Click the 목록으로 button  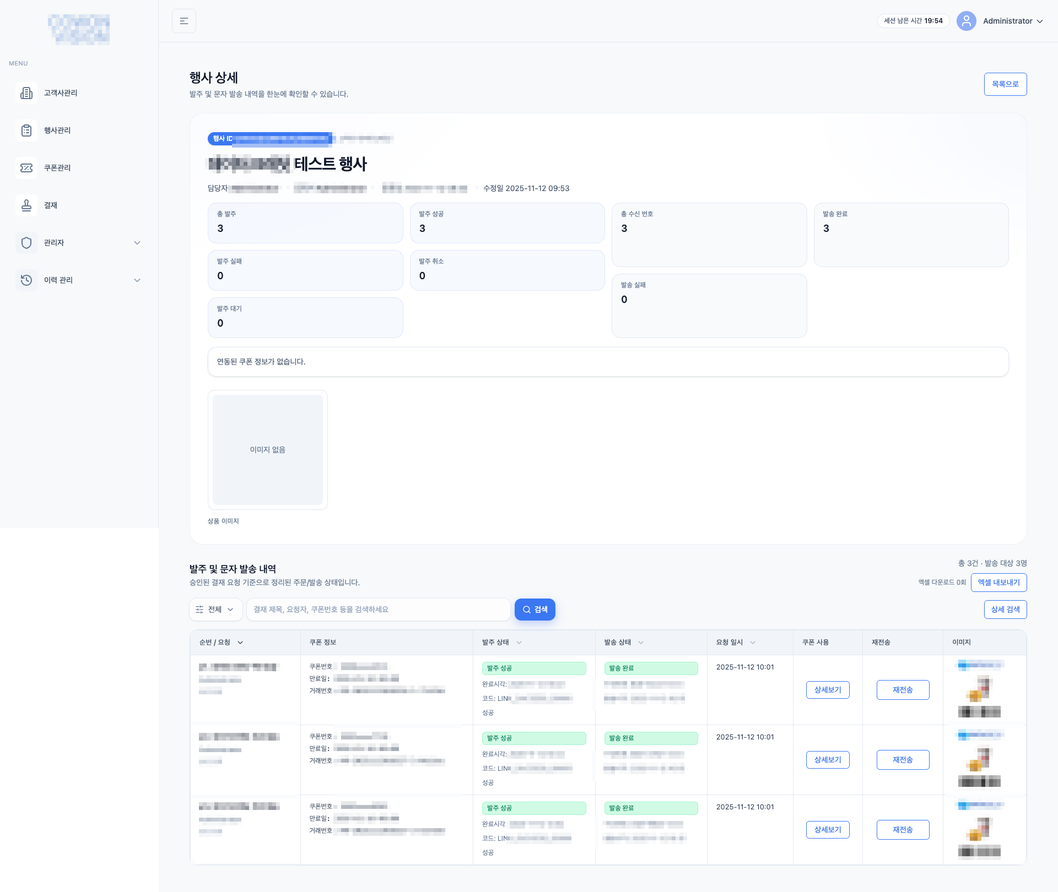click(x=1005, y=84)
